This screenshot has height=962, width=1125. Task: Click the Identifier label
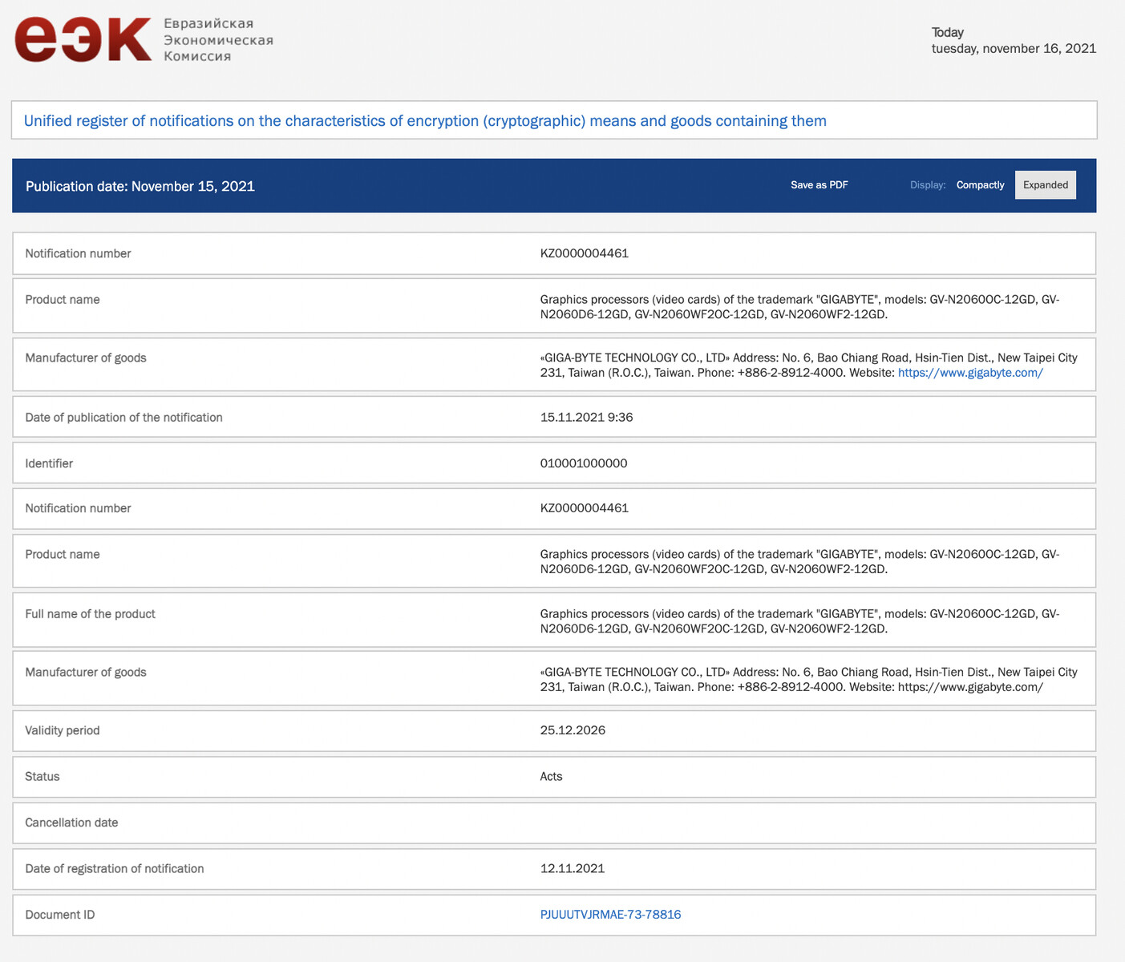point(49,463)
